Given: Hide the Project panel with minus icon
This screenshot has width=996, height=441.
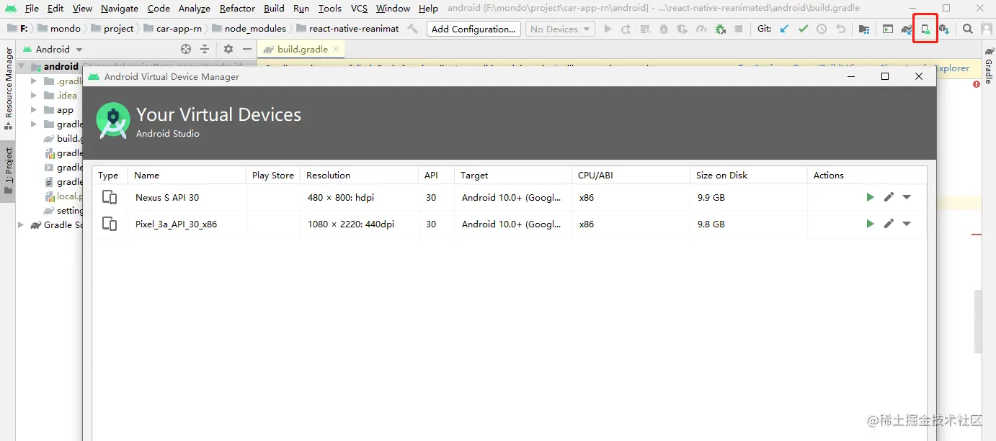Looking at the screenshot, I should point(247,49).
